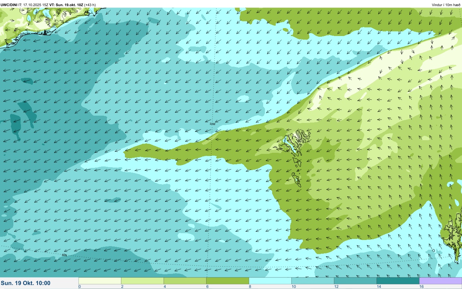Image resolution: width=462 pixels, height=289 pixels.
Task: Click legend scale value '2'
Action: (122, 286)
